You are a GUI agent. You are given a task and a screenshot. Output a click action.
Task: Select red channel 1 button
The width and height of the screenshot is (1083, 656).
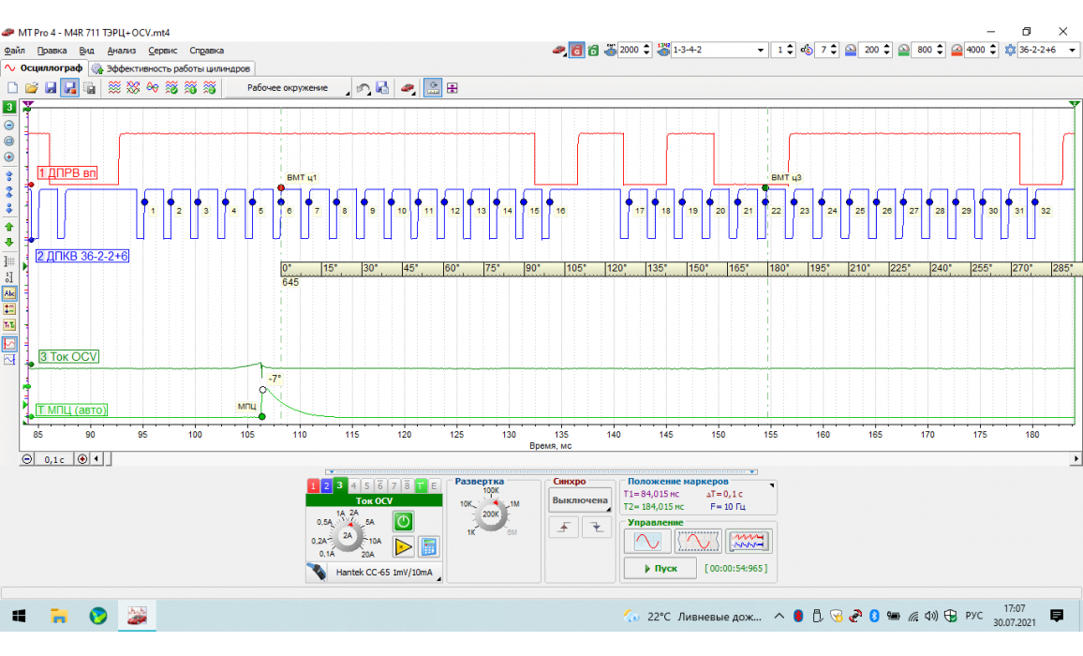pos(314,485)
